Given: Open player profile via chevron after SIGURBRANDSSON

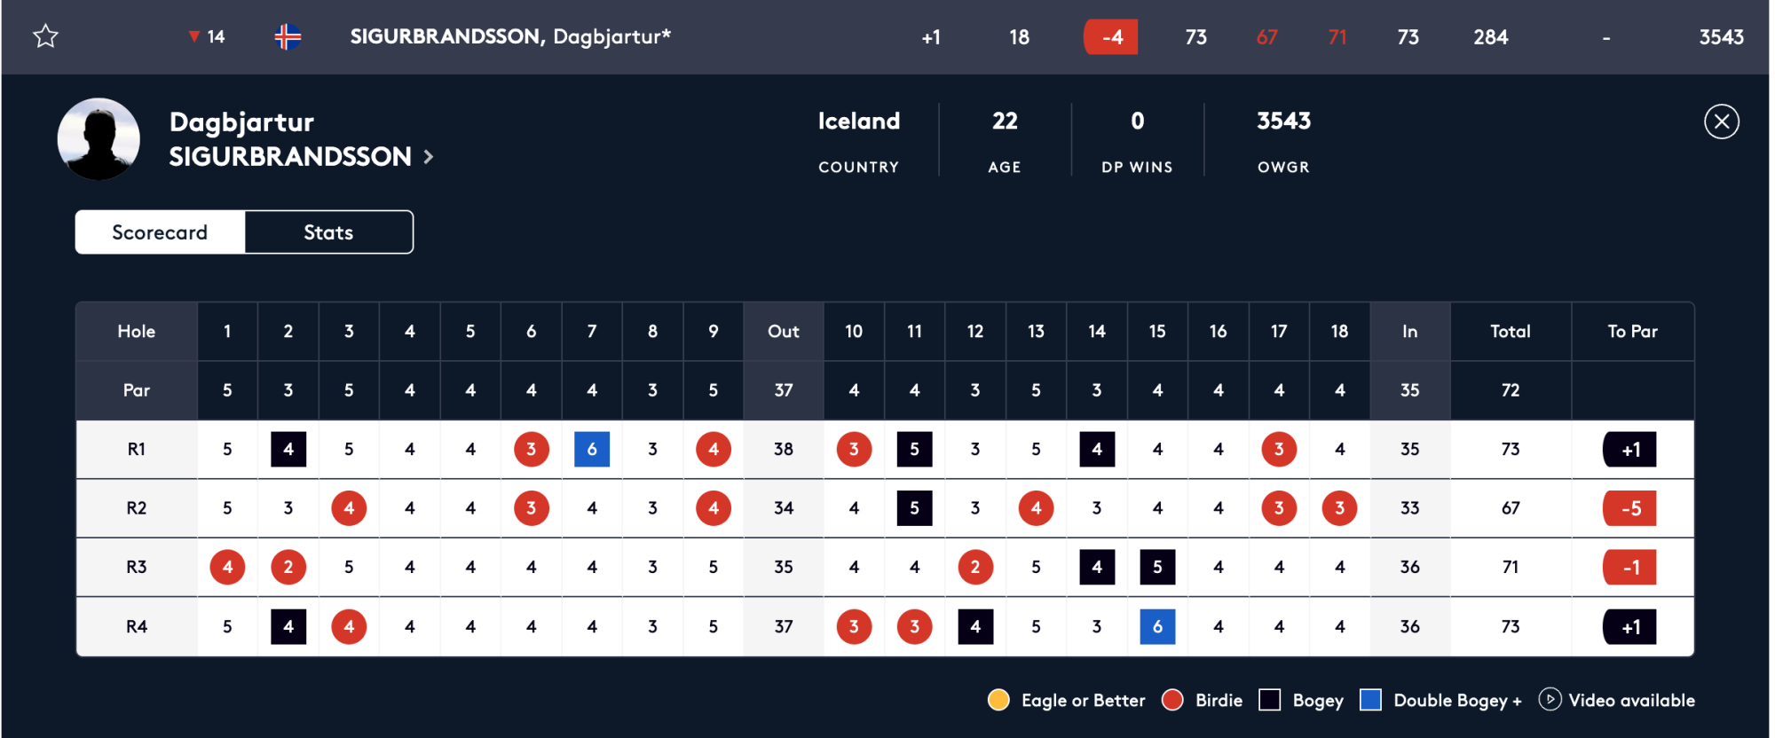Looking at the screenshot, I should click(430, 157).
